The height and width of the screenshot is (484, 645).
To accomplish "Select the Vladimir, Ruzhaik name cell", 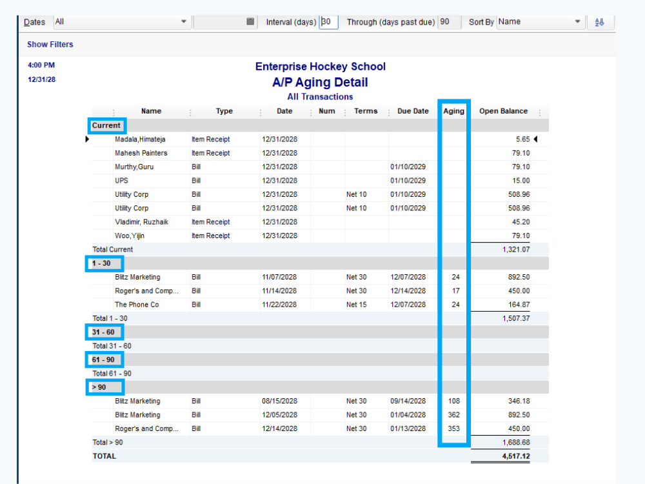I will (141, 222).
